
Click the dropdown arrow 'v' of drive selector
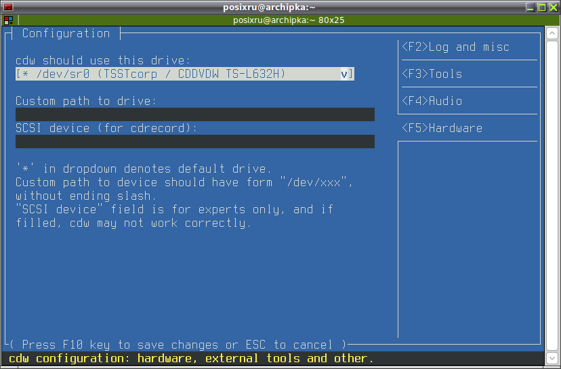tap(344, 74)
